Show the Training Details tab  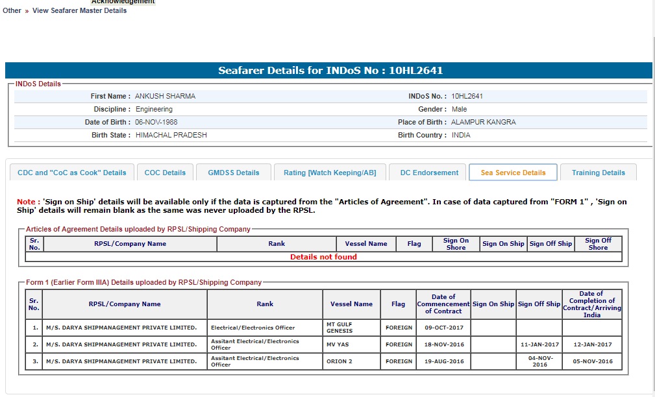pos(598,173)
